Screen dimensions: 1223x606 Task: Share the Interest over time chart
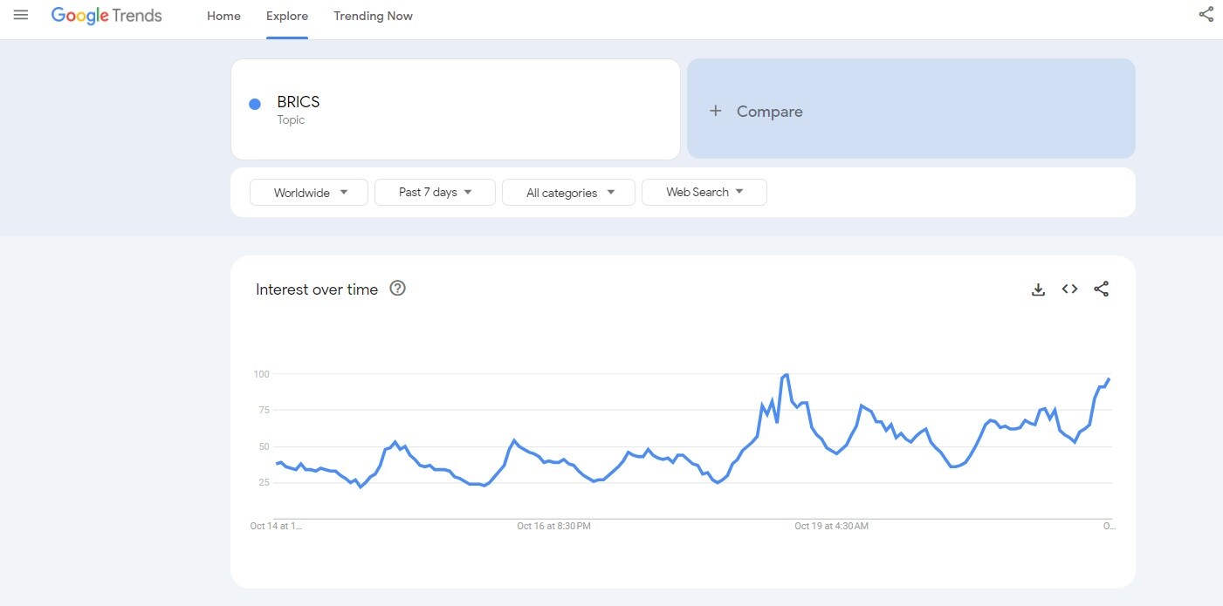click(x=1101, y=289)
